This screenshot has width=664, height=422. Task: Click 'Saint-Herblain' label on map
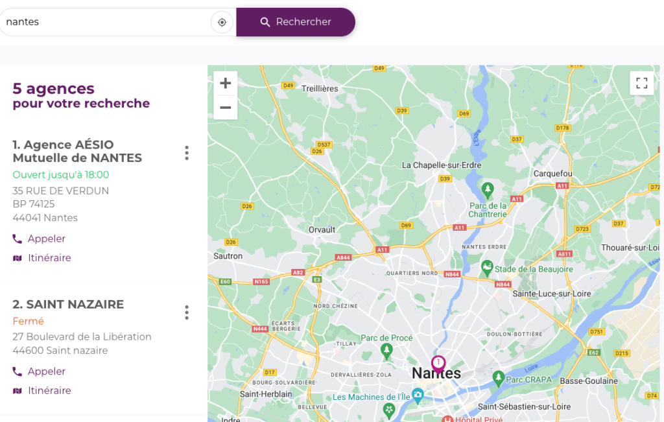click(266, 394)
